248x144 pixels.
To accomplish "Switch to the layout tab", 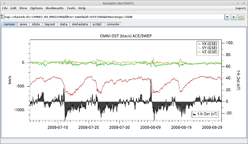I will pos(50,24).
